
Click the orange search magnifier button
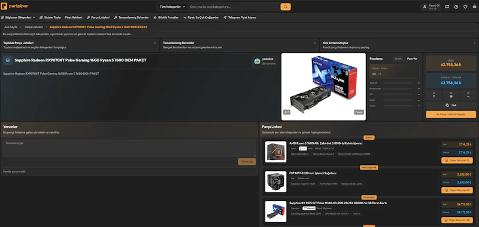[286, 7]
